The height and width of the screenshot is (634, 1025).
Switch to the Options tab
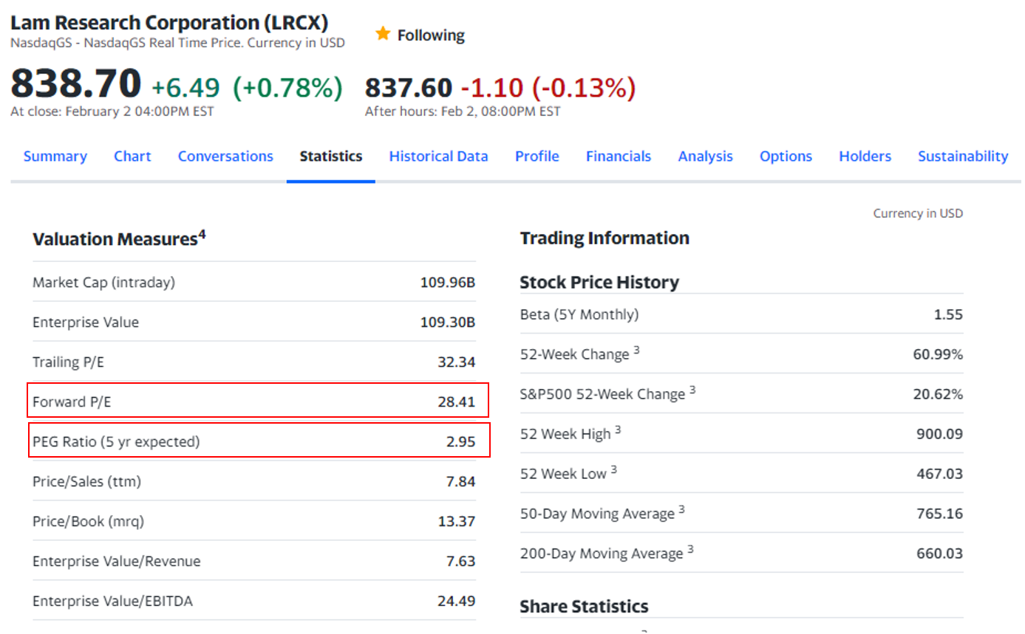[786, 156]
